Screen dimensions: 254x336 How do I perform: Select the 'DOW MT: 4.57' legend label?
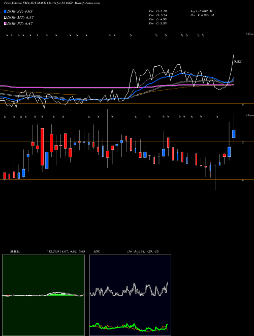coord(20,18)
